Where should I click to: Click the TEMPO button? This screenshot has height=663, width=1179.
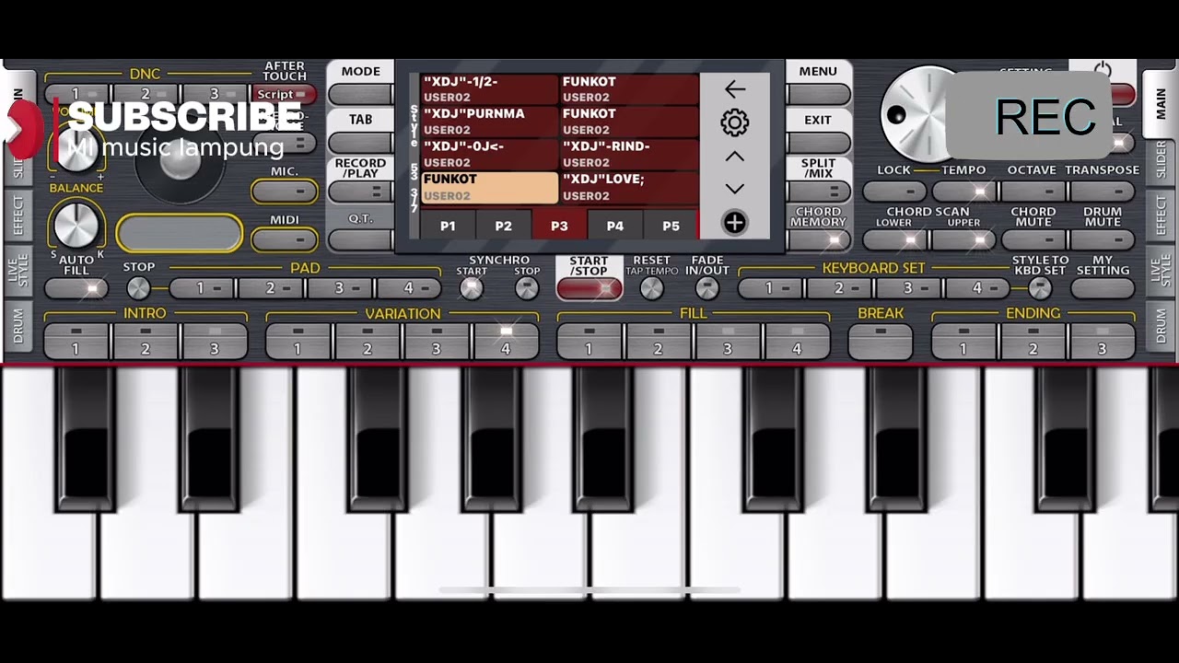click(963, 192)
